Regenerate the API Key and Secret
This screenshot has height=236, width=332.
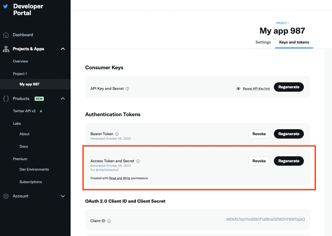click(289, 87)
